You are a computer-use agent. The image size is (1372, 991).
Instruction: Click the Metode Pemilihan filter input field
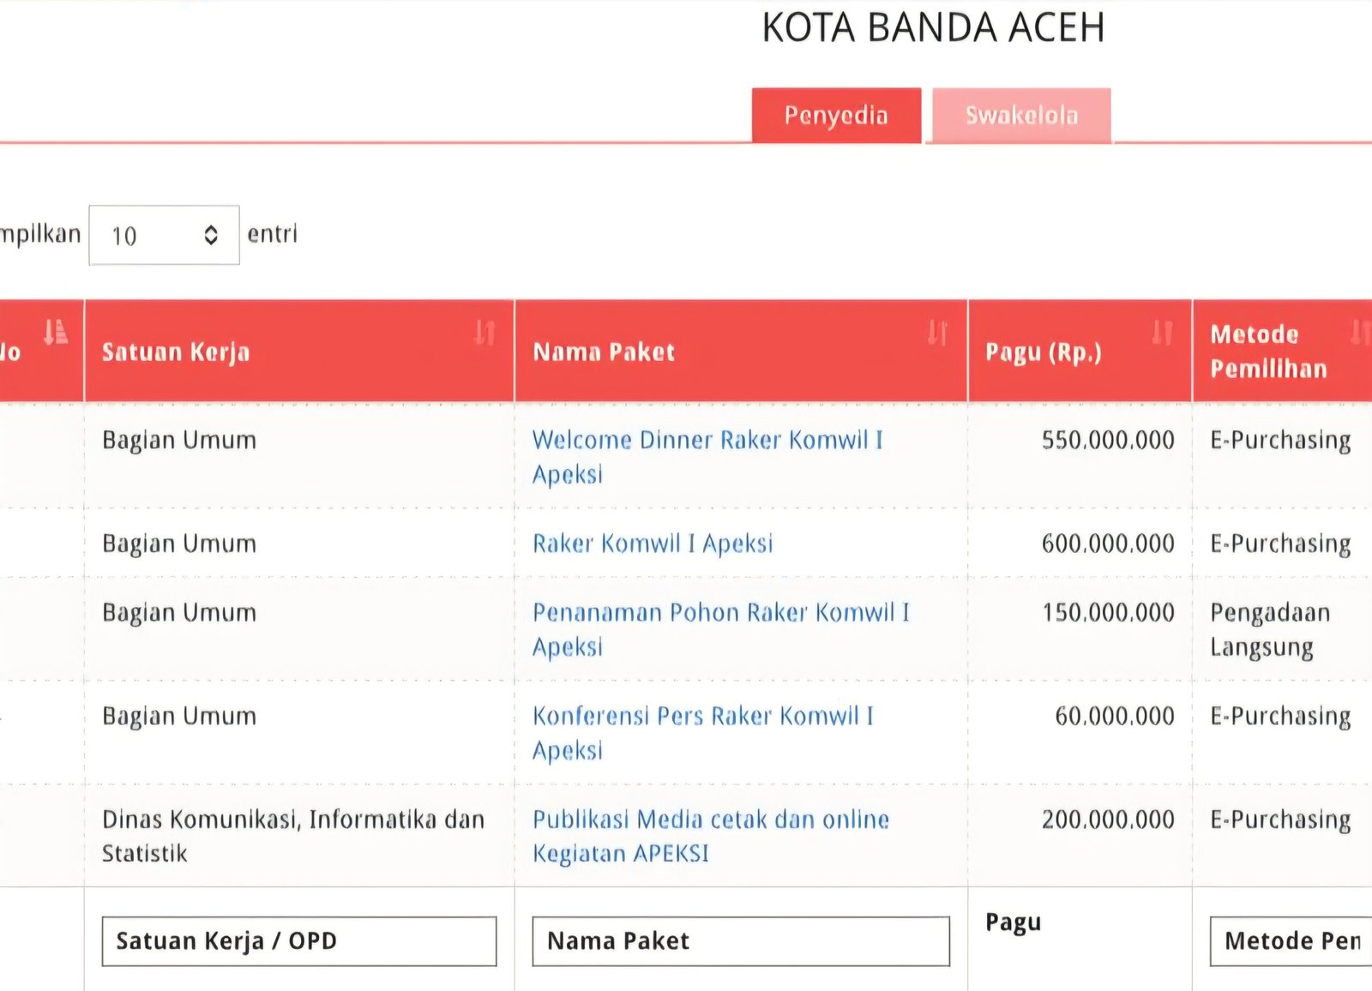[1291, 941]
